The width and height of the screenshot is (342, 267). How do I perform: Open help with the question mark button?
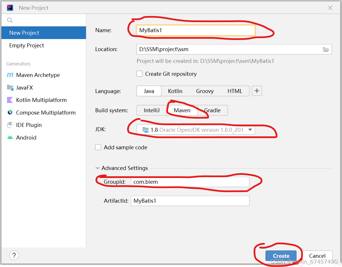pos(14,255)
